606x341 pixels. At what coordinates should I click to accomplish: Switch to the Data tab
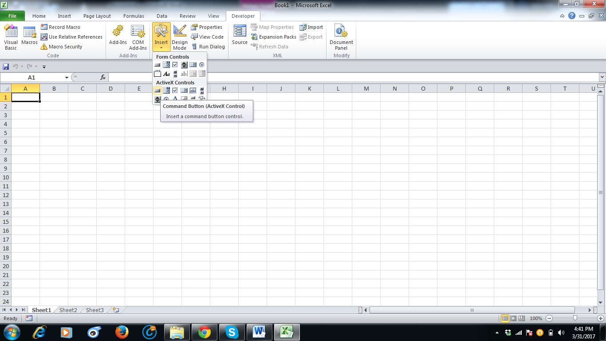click(162, 16)
